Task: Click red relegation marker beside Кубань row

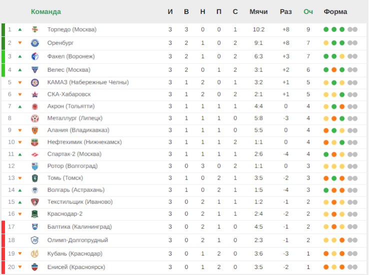Action: pyautogui.click(x=3, y=254)
